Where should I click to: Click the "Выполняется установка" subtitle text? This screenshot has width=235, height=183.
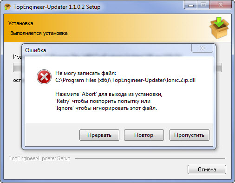39,33
